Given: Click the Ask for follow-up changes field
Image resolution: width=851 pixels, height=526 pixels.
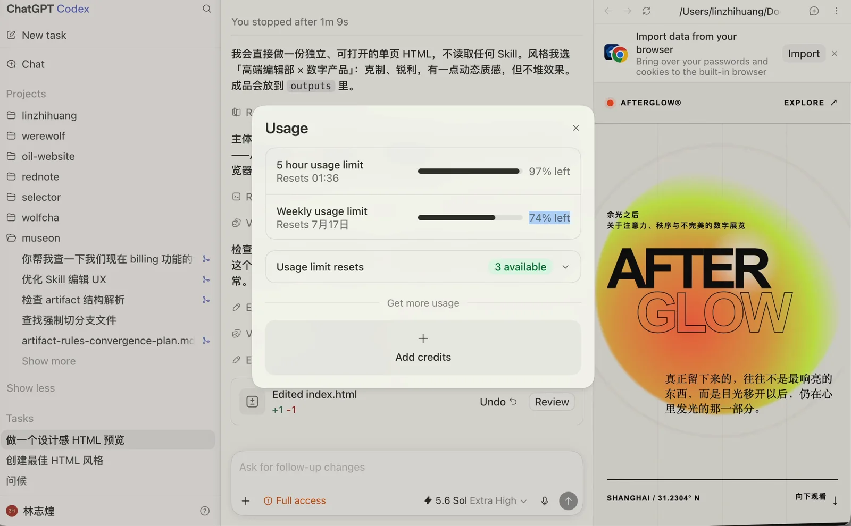Looking at the screenshot, I should click(x=407, y=468).
